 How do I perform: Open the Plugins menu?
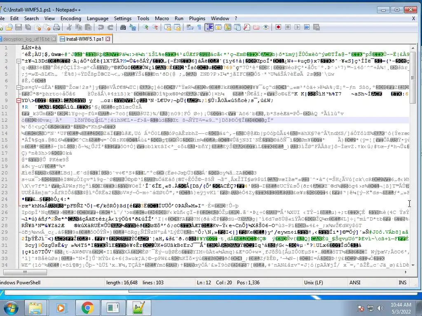[197, 18]
